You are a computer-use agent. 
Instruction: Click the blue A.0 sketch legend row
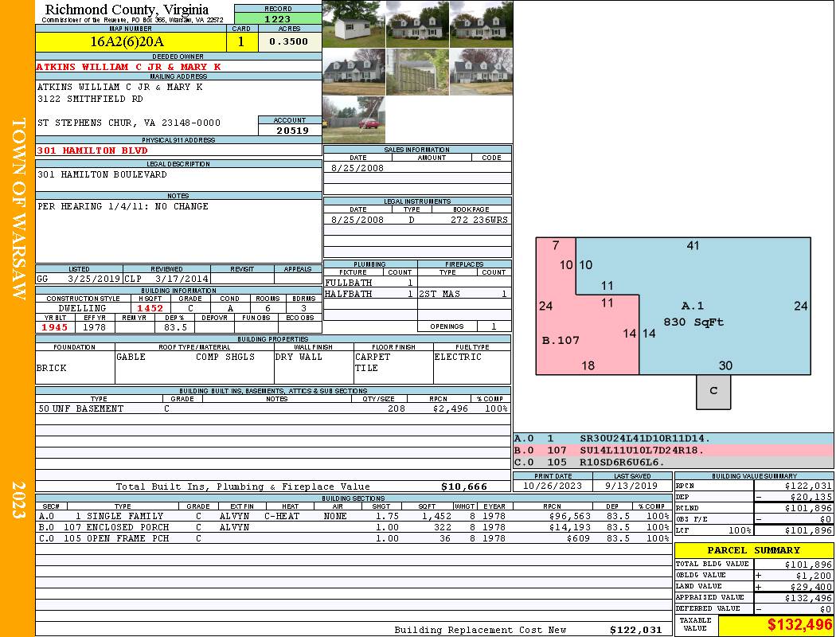coord(673,439)
